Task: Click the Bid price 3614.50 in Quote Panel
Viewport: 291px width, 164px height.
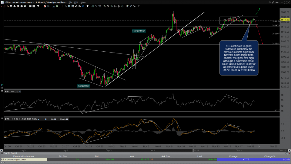Action: click(109, 159)
